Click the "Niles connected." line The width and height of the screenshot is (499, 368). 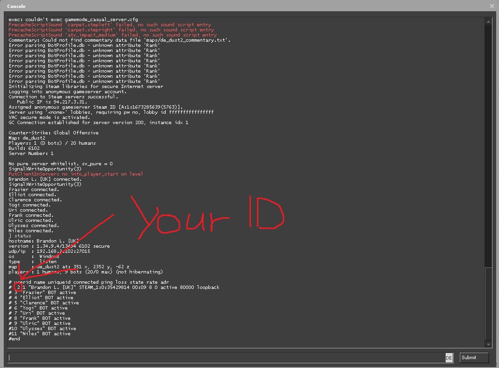[31, 230]
